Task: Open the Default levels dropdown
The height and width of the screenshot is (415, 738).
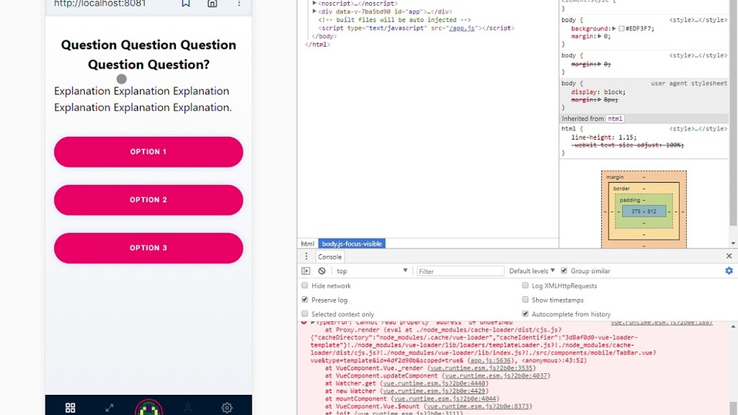Action: [x=532, y=270]
